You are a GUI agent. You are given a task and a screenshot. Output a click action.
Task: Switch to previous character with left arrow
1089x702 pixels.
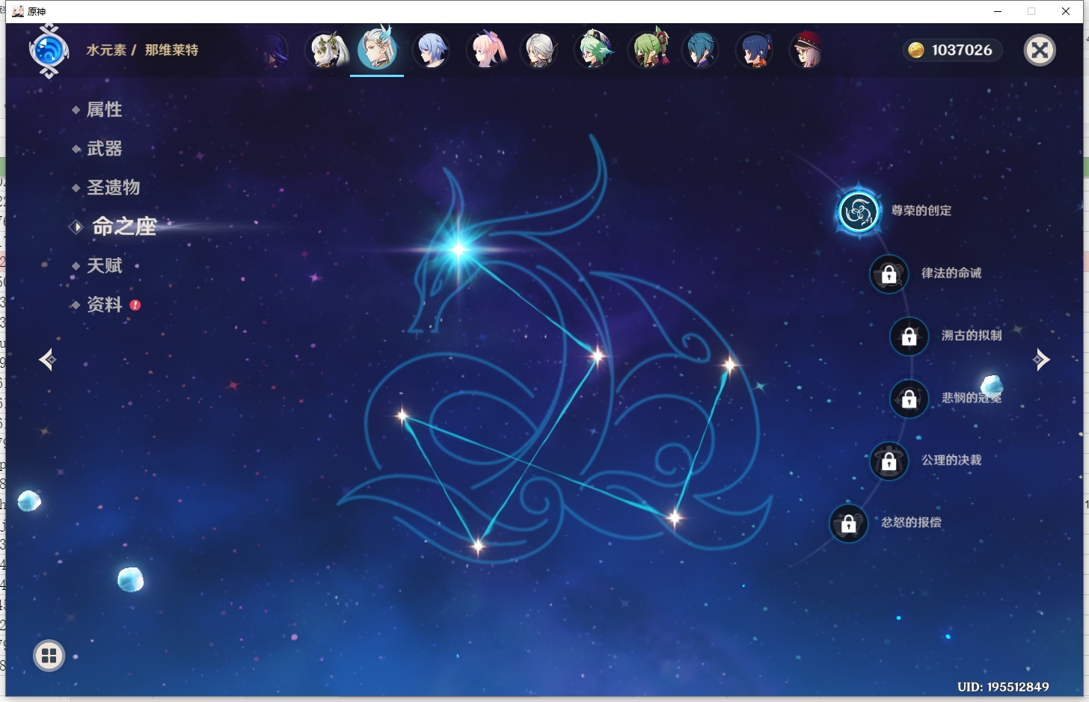(48, 360)
